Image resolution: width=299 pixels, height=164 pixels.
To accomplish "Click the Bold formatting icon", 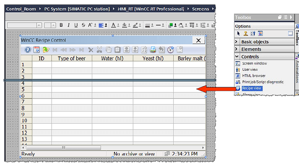I will [x=61, y=25].
